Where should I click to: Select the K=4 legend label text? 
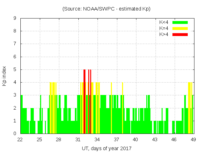point(164,28)
